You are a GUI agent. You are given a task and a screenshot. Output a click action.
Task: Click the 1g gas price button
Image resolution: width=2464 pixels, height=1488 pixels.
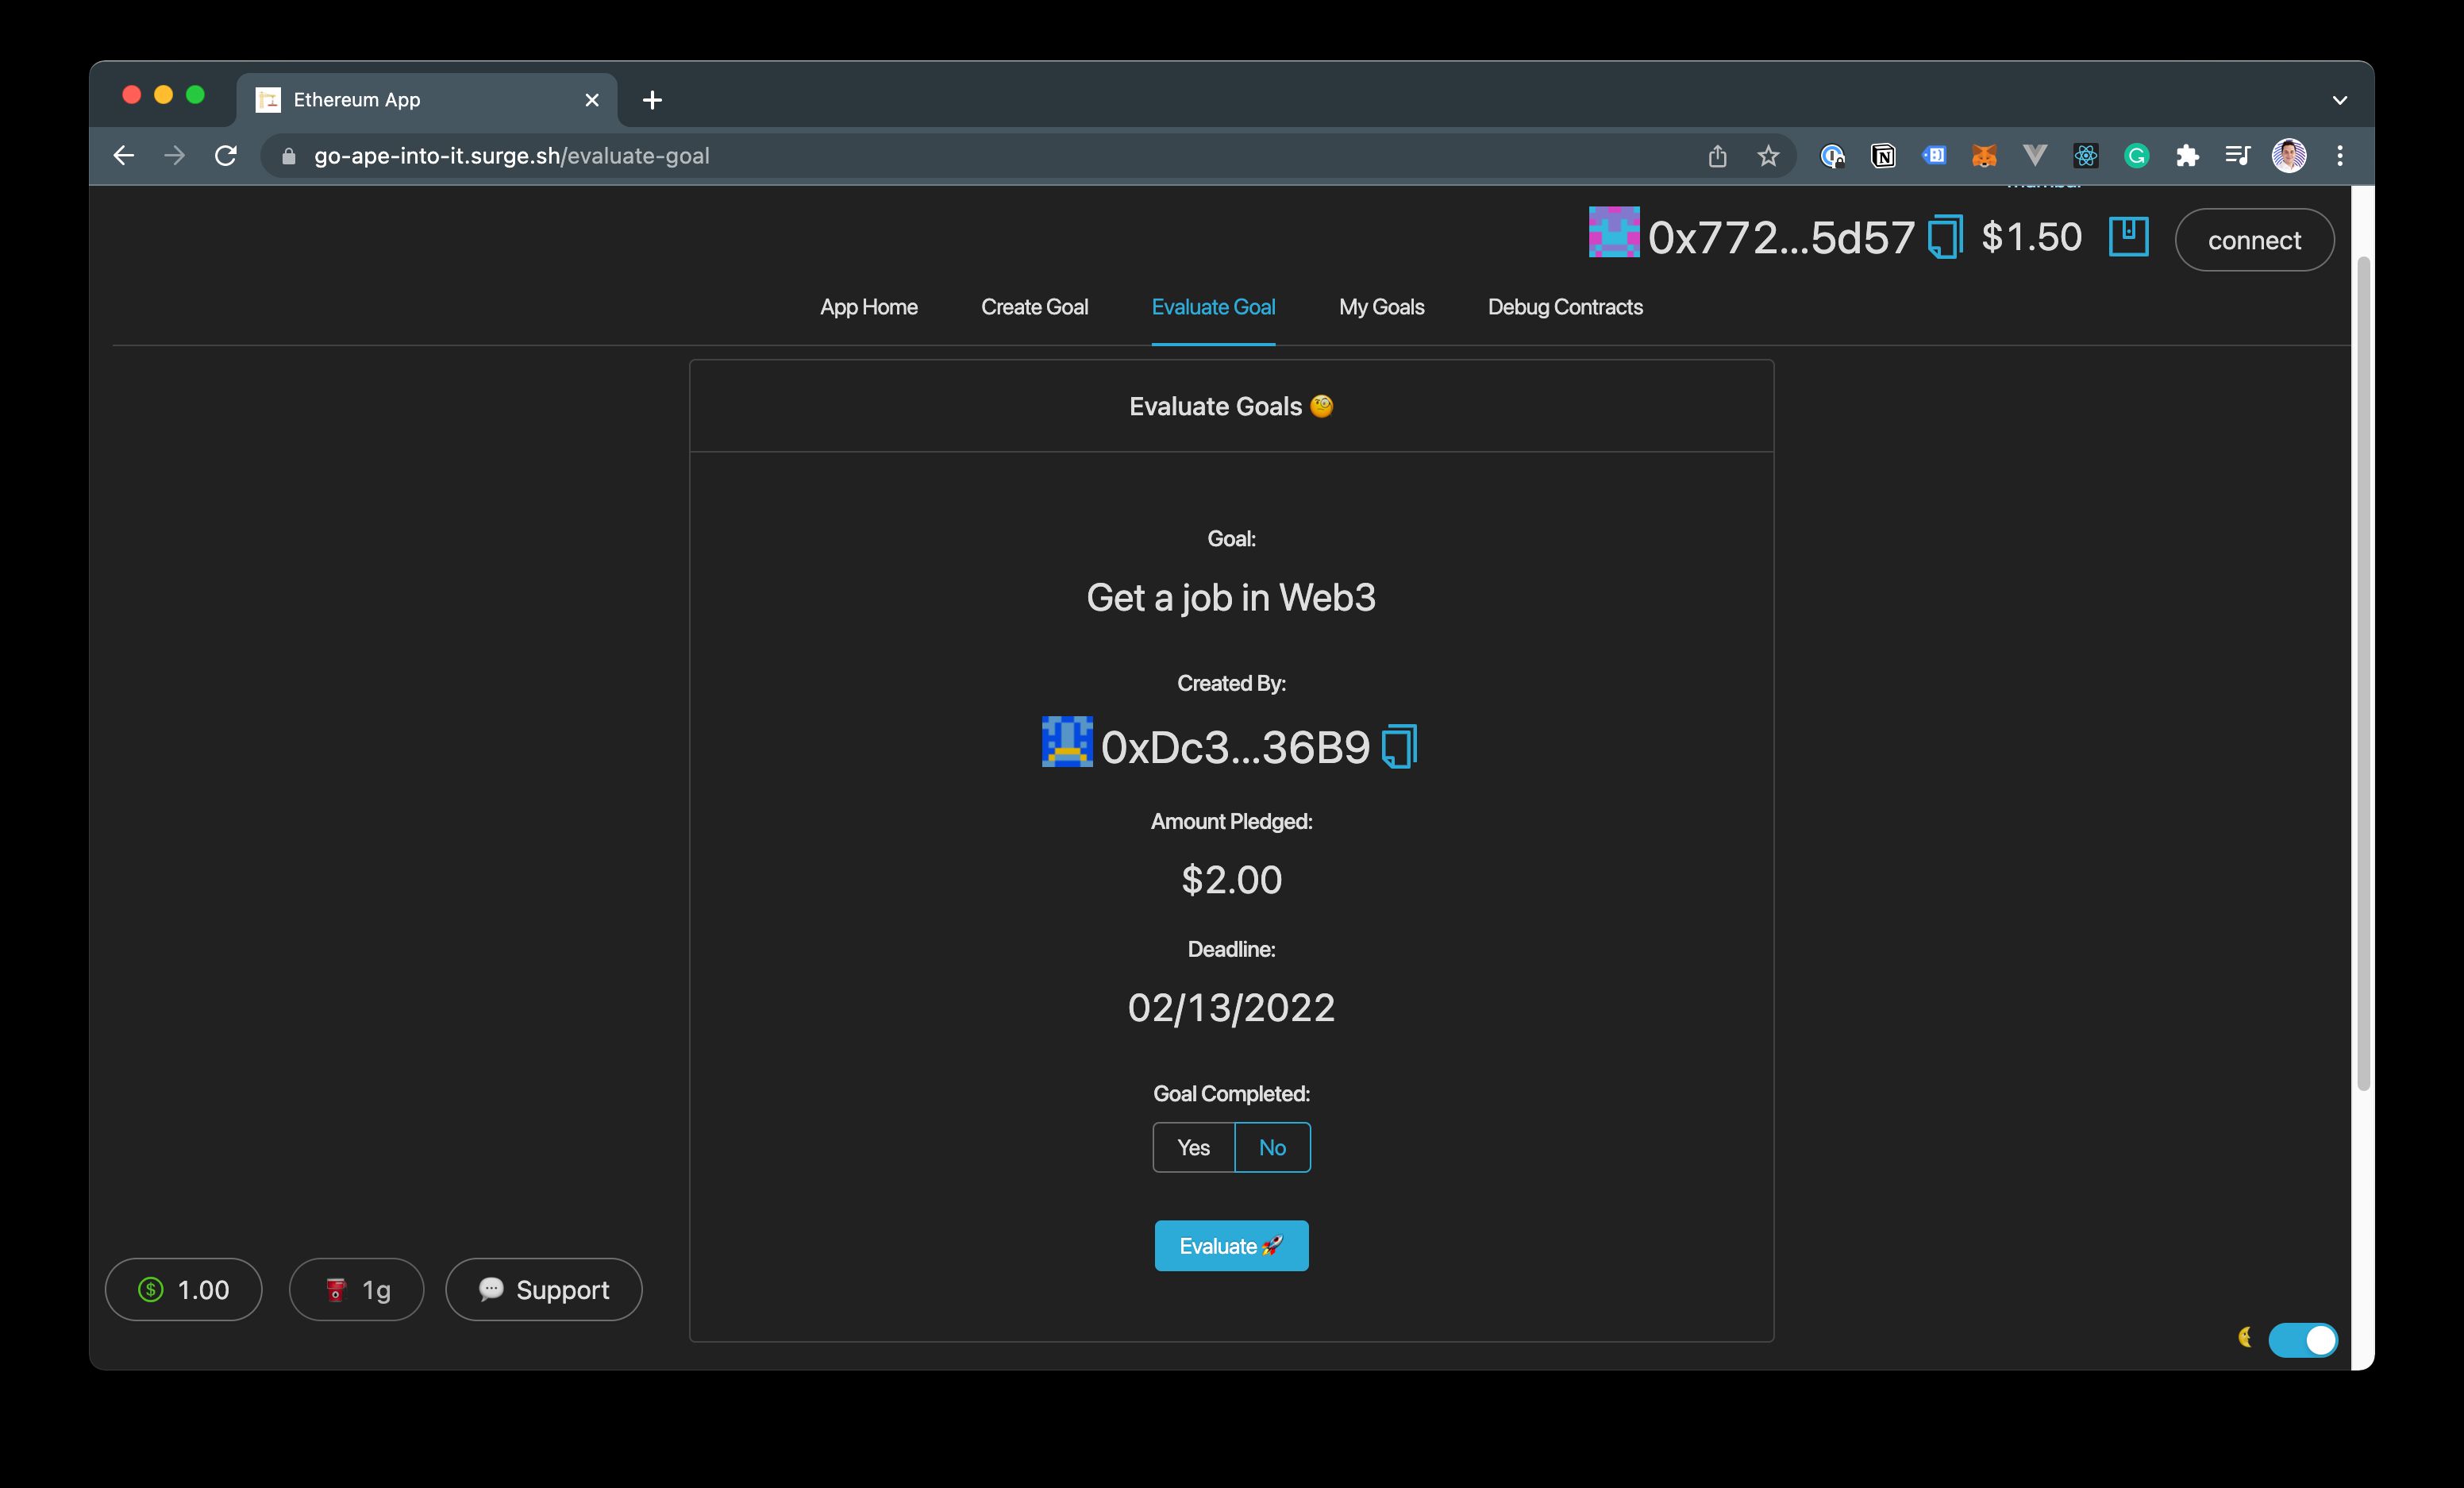[356, 1289]
